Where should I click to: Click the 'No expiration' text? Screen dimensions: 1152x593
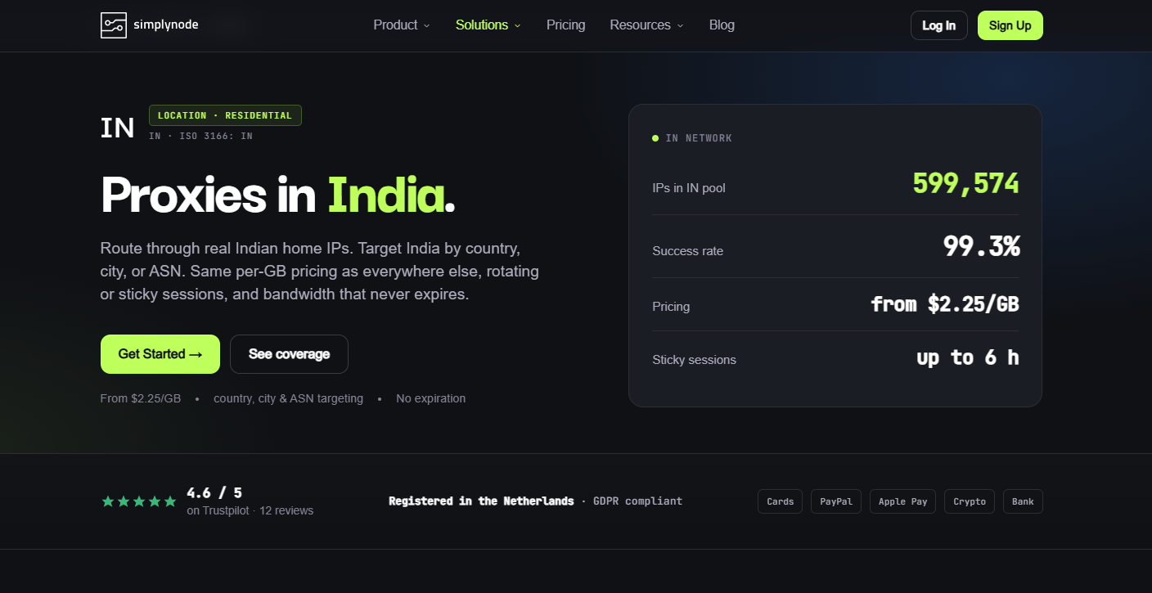pos(431,398)
